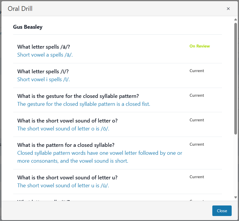Image resolution: width=239 pixels, height=221 pixels.
Task: Click the vertical scrollbar thumb
Action: (235, 79)
